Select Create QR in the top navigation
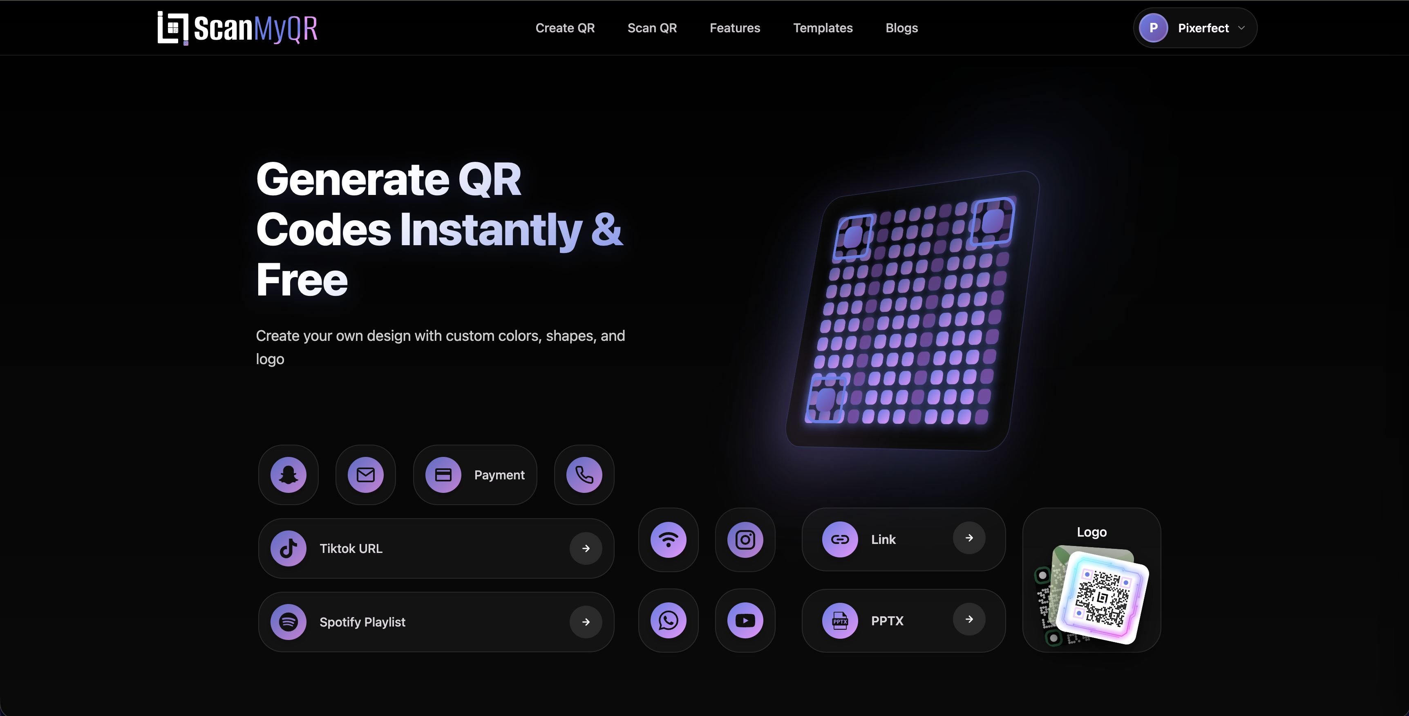 click(x=565, y=27)
